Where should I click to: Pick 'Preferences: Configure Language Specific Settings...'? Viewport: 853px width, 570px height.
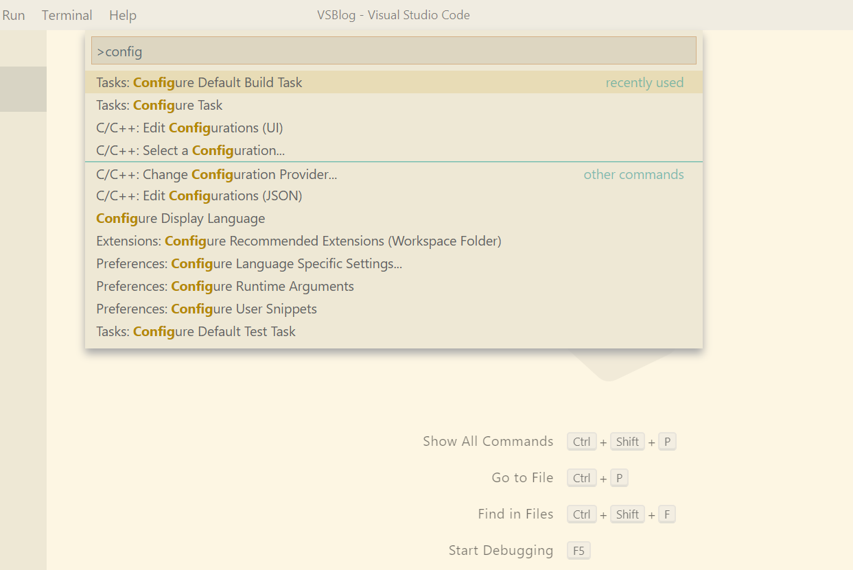point(249,263)
